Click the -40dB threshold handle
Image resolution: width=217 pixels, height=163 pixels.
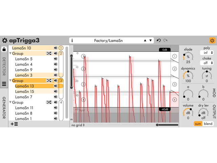click(165, 109)
